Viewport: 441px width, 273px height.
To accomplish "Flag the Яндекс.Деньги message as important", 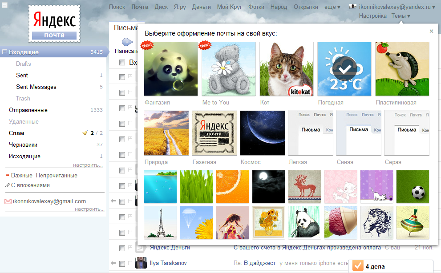I will click(x=130, y=247).
